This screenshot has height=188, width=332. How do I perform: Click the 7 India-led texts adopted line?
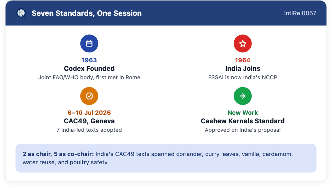click(89, 130)
